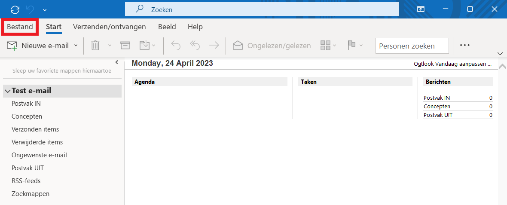Image resolution: width=507 pixels, height=205 pixels.
Task: Click the Reply arrow icon
Action: pyautogui.click(x=176, y=46)
